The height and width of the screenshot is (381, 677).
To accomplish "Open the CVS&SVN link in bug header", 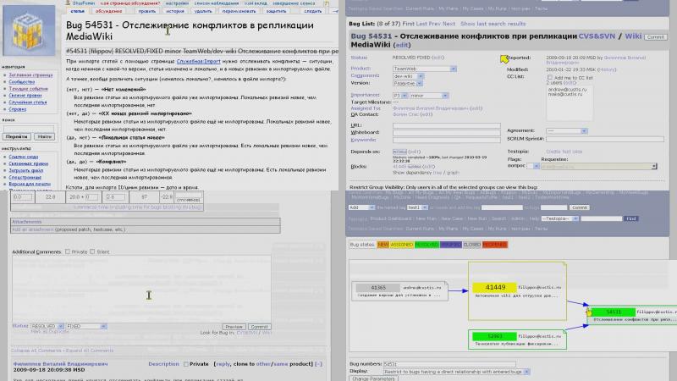I will [597, 36].
